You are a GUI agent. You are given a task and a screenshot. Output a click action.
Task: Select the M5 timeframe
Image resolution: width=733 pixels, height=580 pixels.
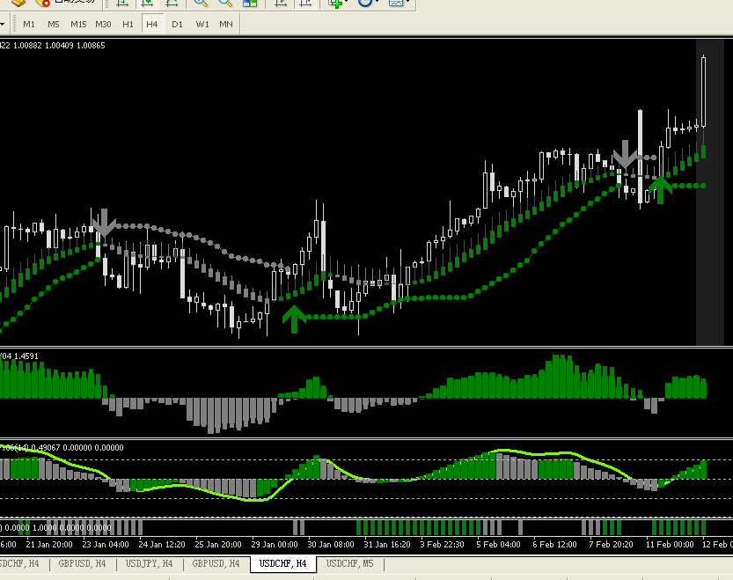click(54, 25)
